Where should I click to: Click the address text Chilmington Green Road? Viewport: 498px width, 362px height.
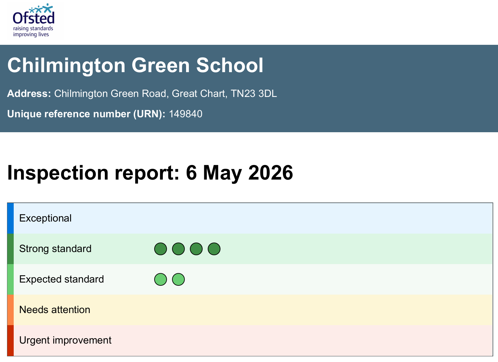coord(110,93)
